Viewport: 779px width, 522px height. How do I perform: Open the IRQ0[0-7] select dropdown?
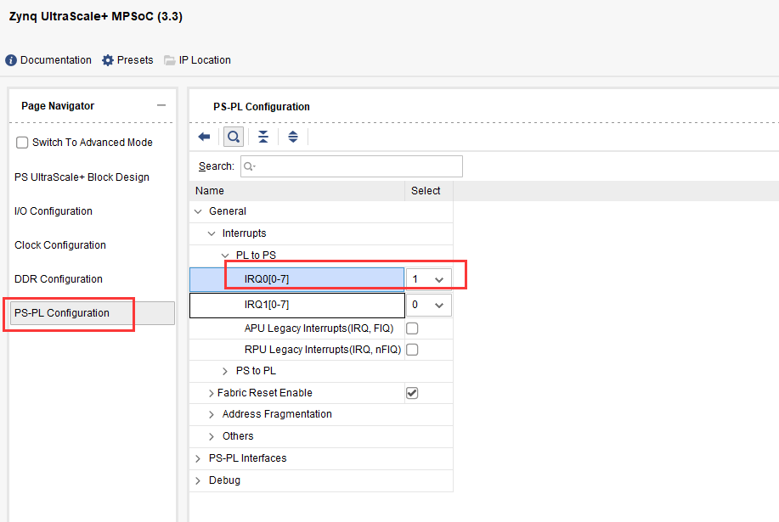pyautogui.click(x=428, y=279)
